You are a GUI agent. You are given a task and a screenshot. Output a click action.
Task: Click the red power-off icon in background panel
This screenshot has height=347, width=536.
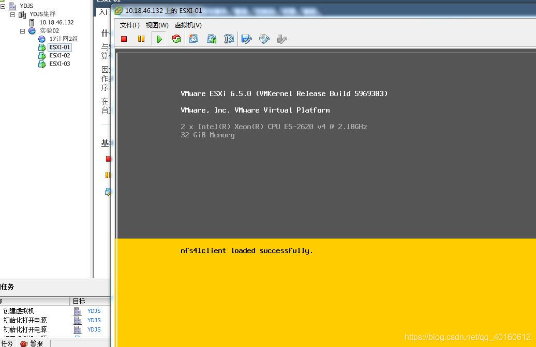108,159
